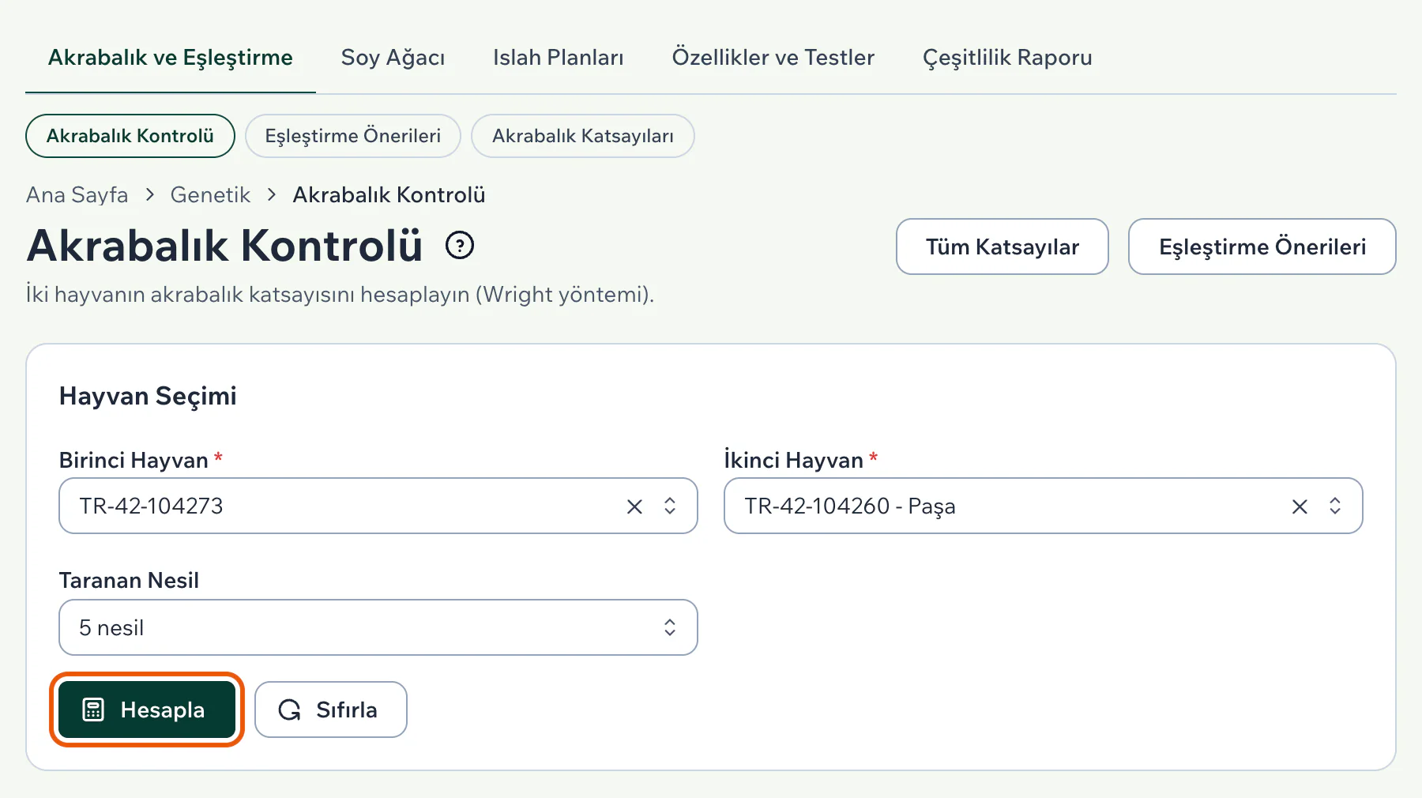The width and height of the screenshot is (1422, 798).
Task: Click the TR-42-104273 animal field
Action: (x=378, y=506)
